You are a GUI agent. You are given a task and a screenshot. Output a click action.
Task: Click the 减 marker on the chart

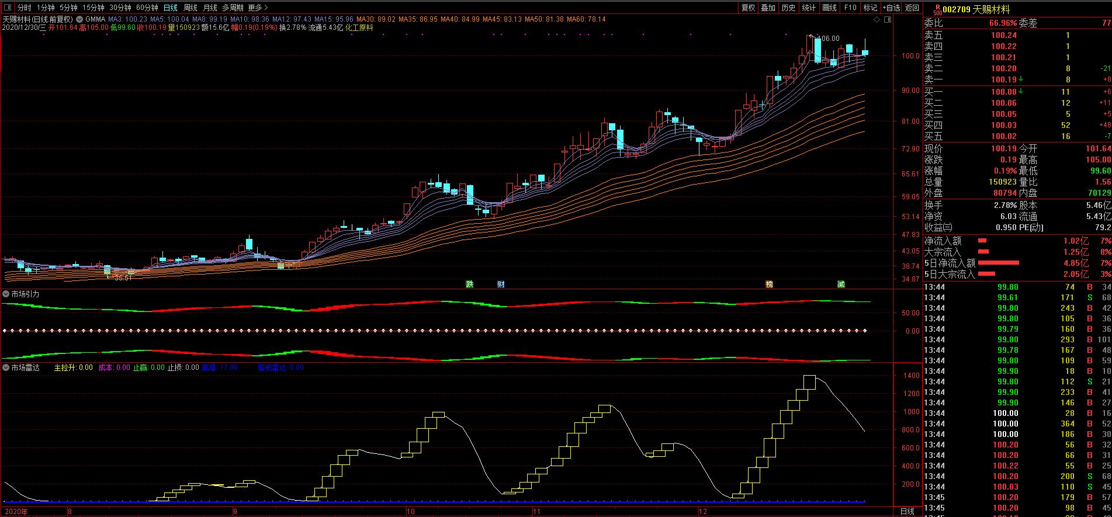tap(840, 284)
